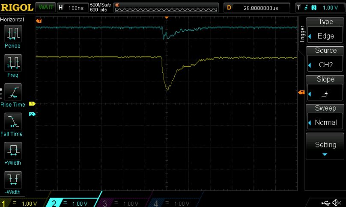Toggle channel 2 at bottom bar
This screenshot has height=207, width=346.
click(x=73, y=203)
